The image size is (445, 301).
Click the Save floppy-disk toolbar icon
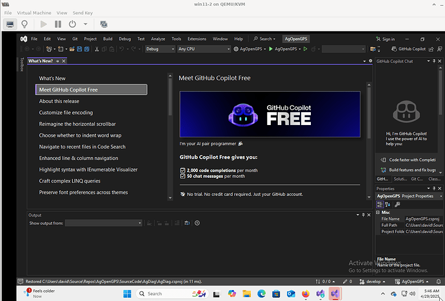79,49
